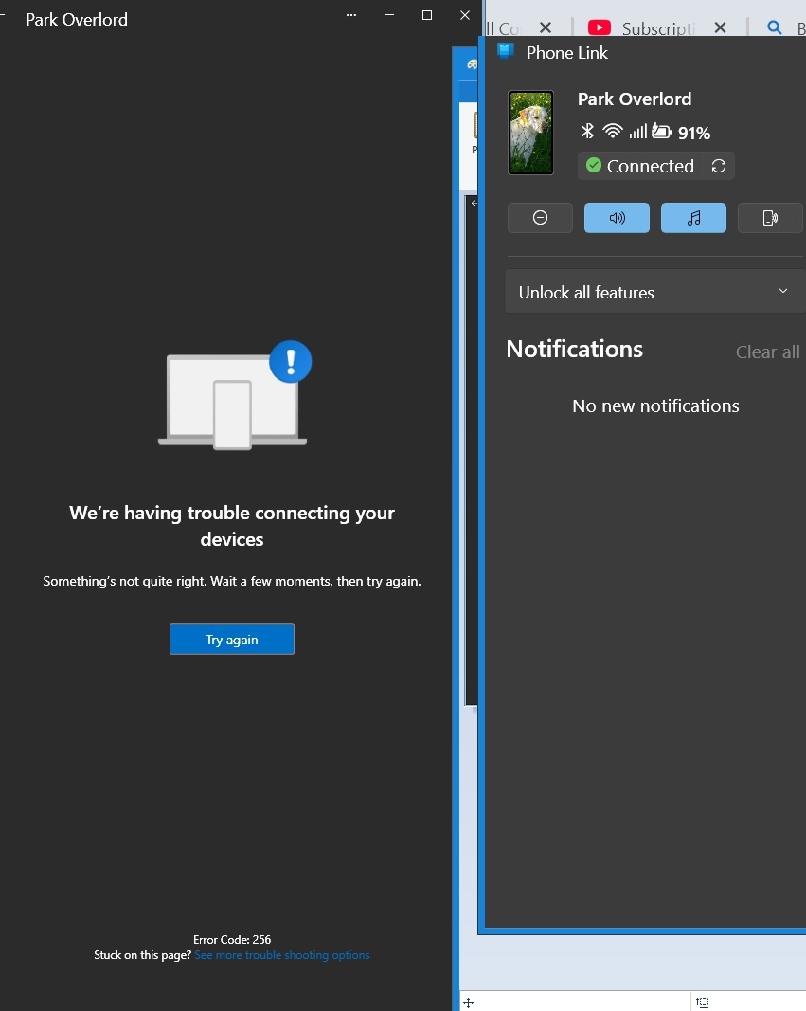Switch to the search magnifier browser tab
The width and height of the screenshot is (806, 1011).
tap(775, 27)
